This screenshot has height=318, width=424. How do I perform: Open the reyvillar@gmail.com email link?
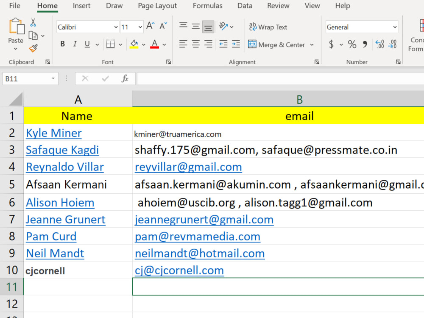[x=188, y=167]
